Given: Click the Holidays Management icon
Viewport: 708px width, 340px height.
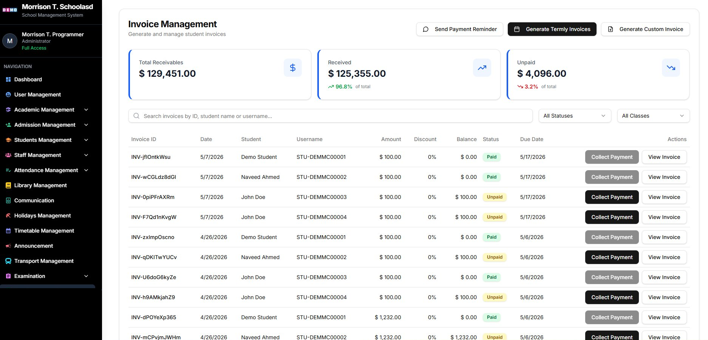Looking at the screenshot, I should point(8,216).
